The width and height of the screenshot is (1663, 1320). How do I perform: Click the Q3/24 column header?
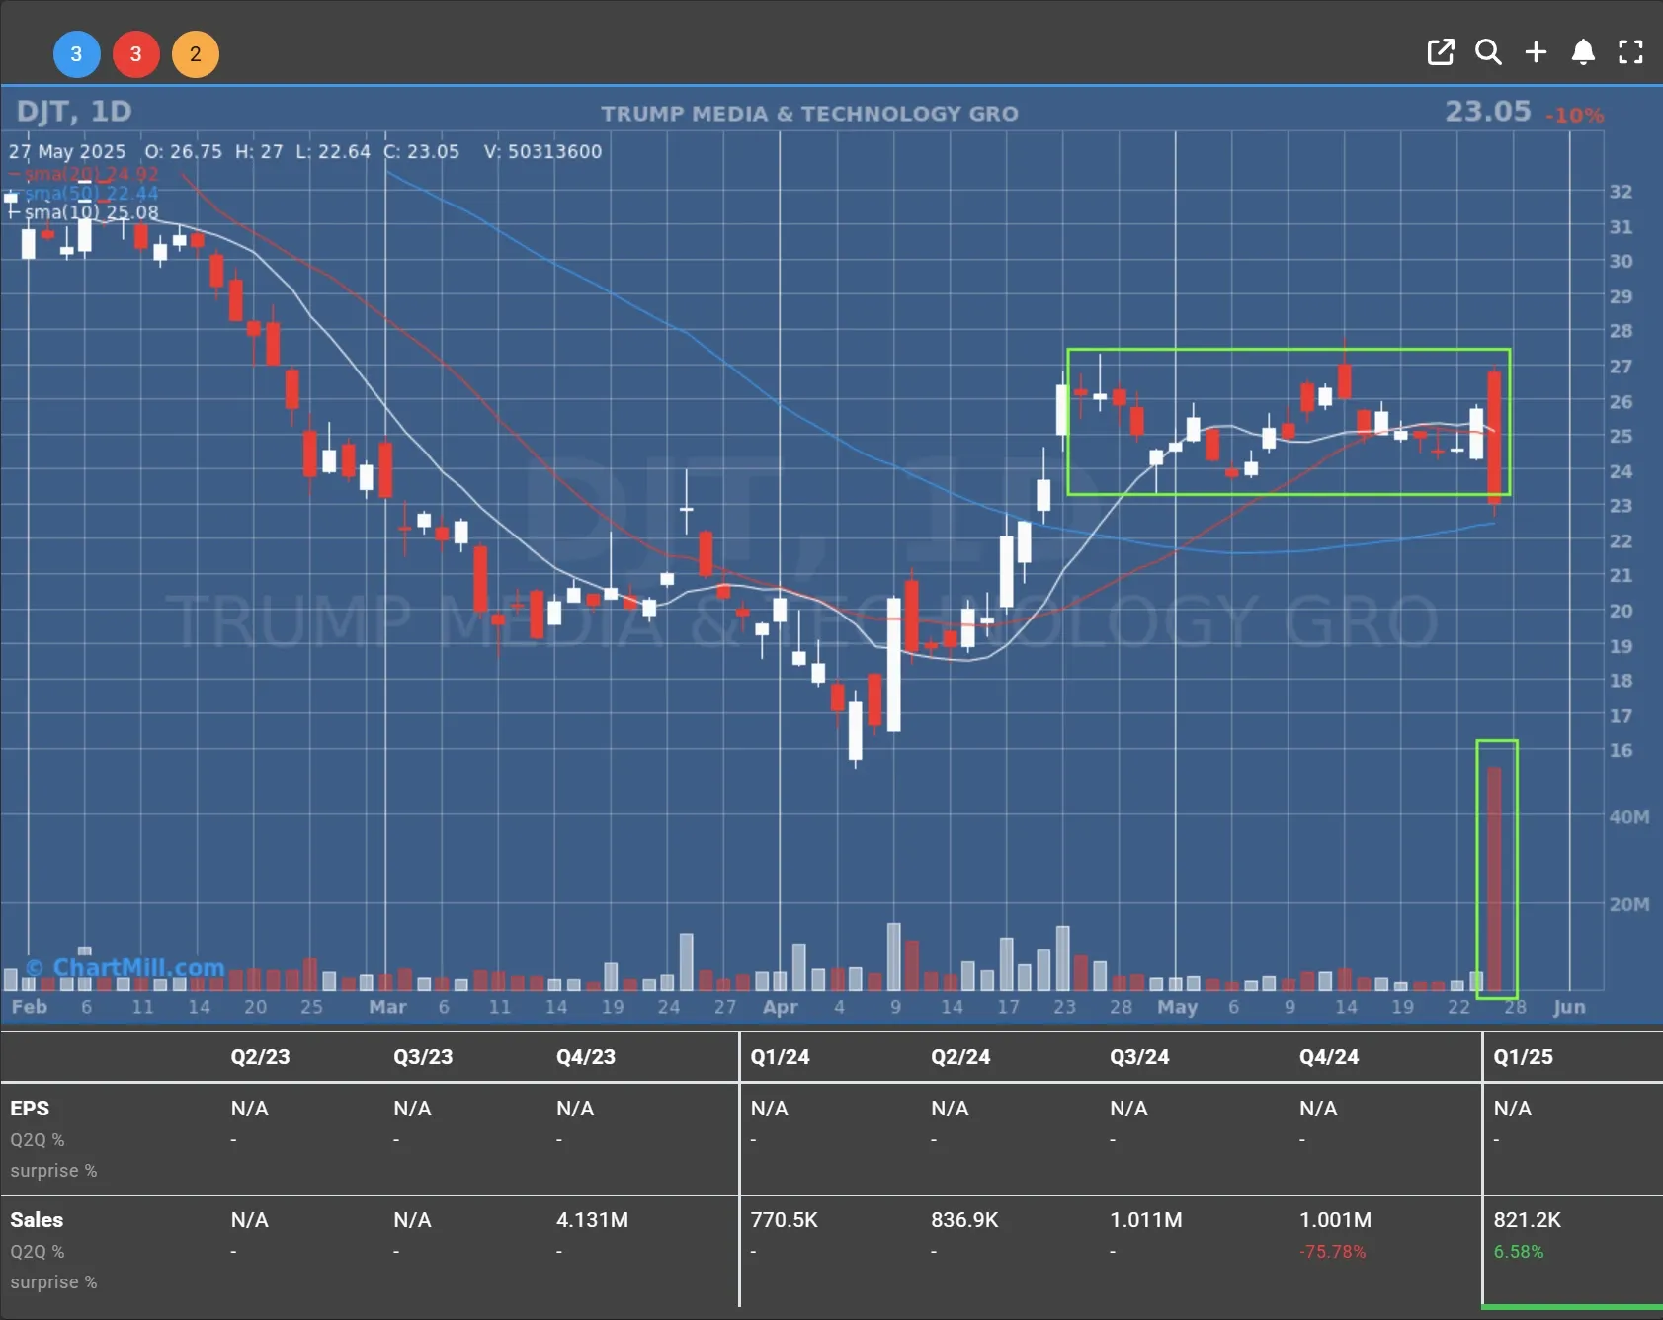click(x=1139, y=1057)
